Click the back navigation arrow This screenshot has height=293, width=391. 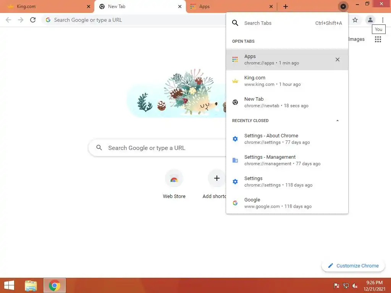(8, 20)
